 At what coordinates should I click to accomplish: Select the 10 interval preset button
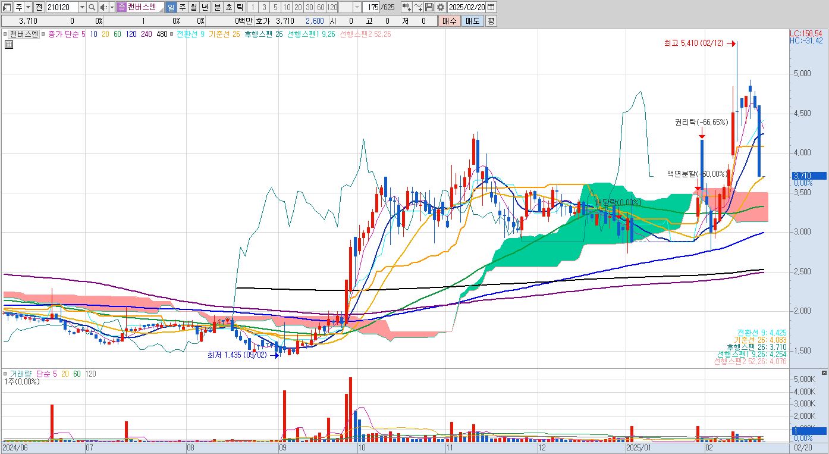pyautogui.click(x=287, y=7)
